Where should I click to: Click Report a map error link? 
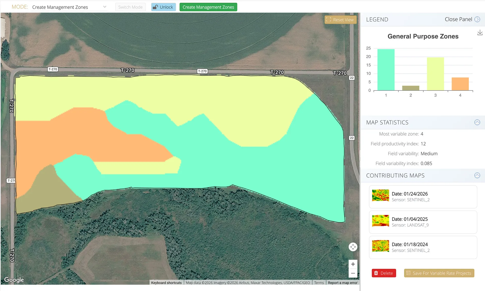(343, 283)
